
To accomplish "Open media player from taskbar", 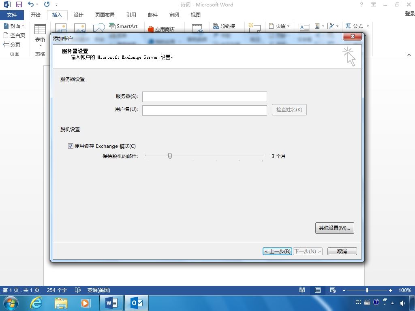I will pos(86,303).
